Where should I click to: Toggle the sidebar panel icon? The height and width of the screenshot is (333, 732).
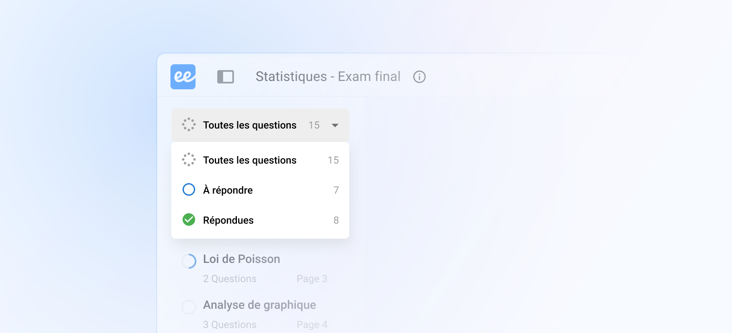(x=226, y=77)
